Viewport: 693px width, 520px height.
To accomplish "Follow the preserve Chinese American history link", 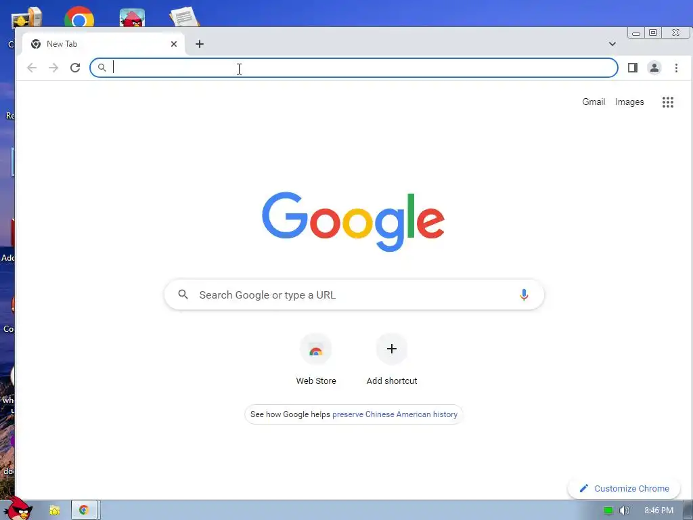I will coord(395,414).
